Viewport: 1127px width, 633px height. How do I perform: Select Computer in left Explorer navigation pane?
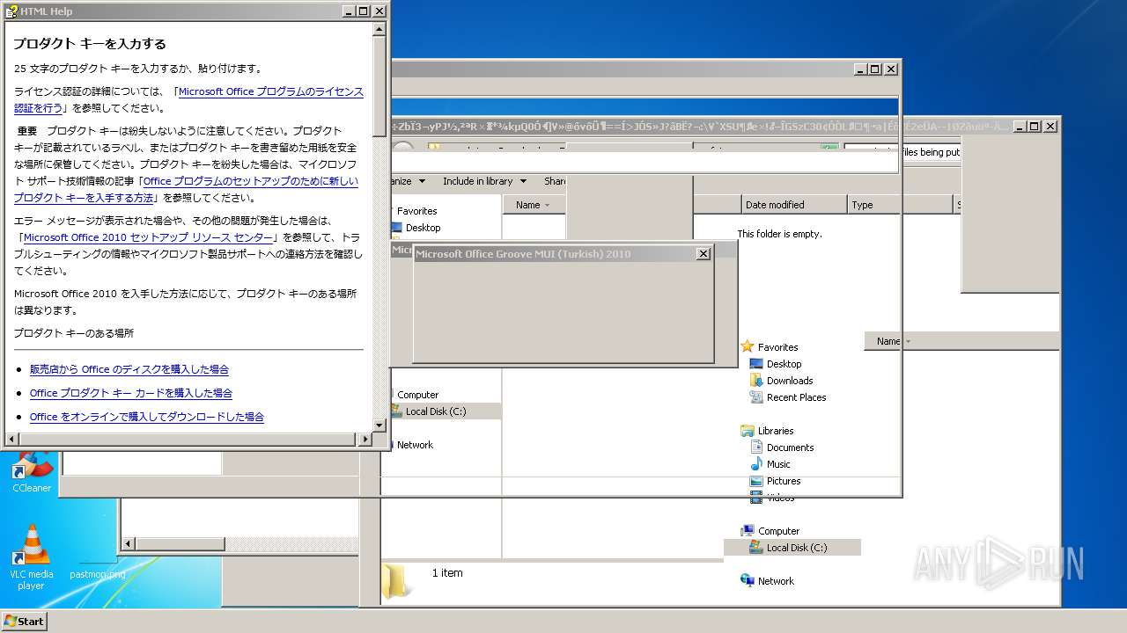point(417,395)
